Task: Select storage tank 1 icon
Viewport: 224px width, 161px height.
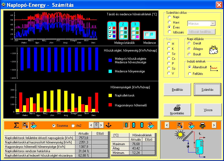Action: [x=126, y=125]
